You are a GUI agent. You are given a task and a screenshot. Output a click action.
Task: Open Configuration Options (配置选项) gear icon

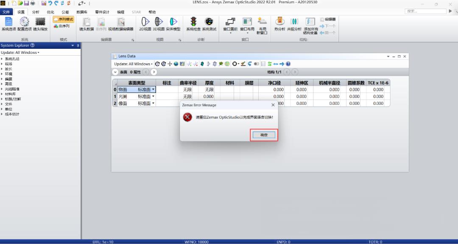(x=24, y=24)
